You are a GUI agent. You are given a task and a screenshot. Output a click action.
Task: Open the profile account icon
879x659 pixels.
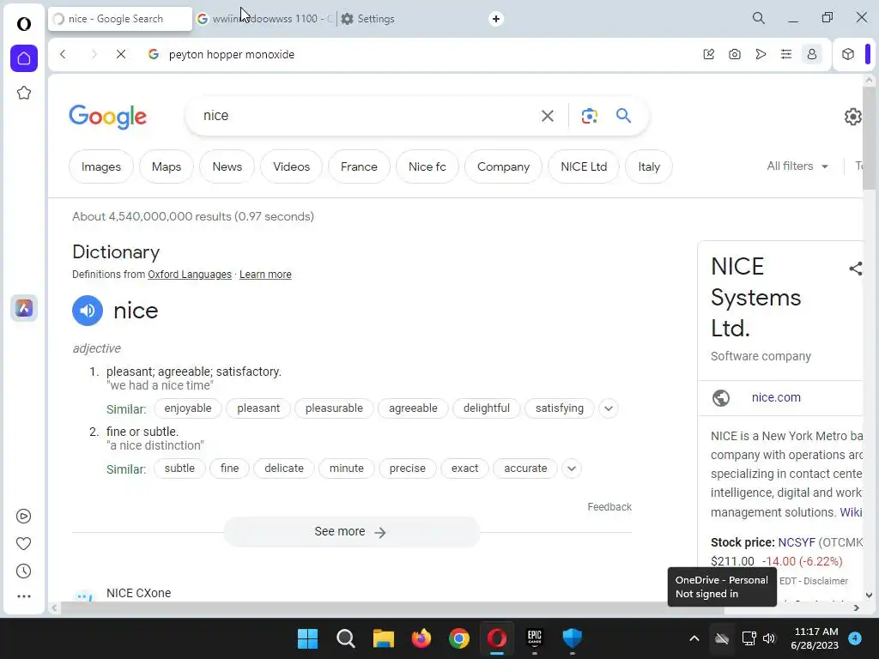pos(812,54)
